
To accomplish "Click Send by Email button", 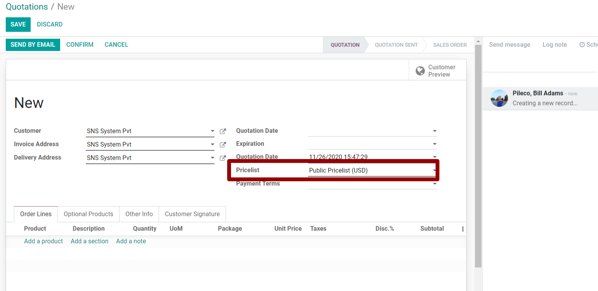I will (x=33, y=45).
